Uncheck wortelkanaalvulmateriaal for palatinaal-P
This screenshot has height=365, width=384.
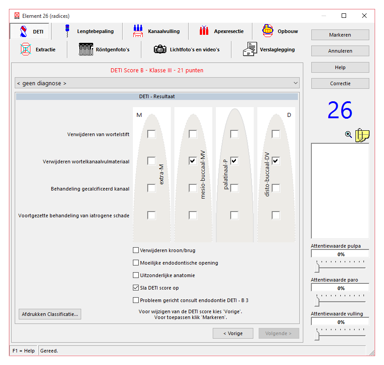tap(234, 161)
